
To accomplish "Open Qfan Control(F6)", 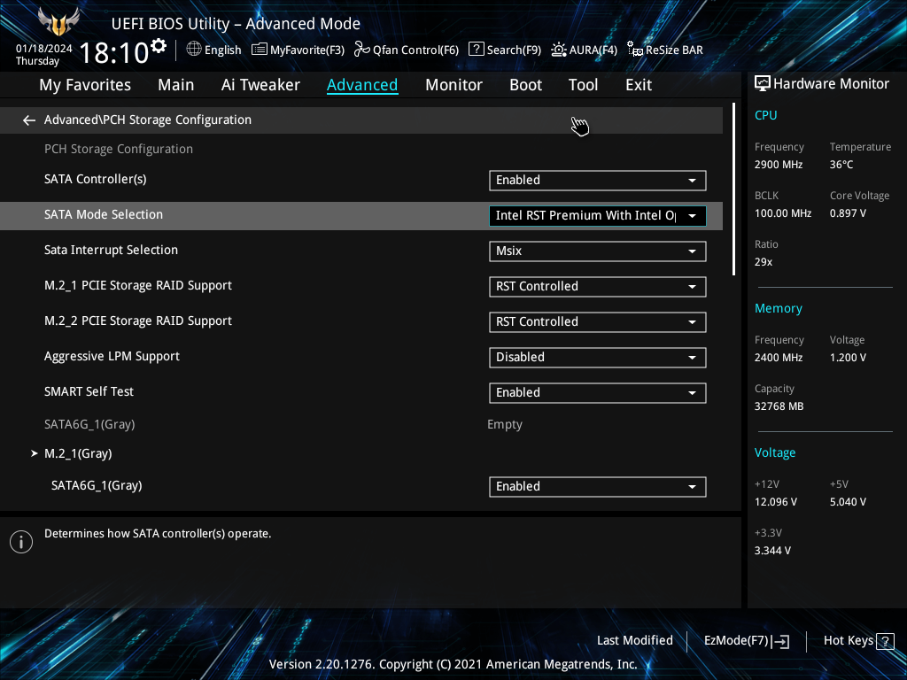I will pyautogui.click(x=415, y=50).
